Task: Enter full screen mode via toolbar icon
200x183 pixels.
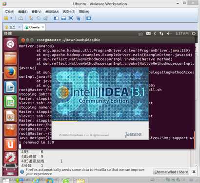Action: tap(71, 18)
